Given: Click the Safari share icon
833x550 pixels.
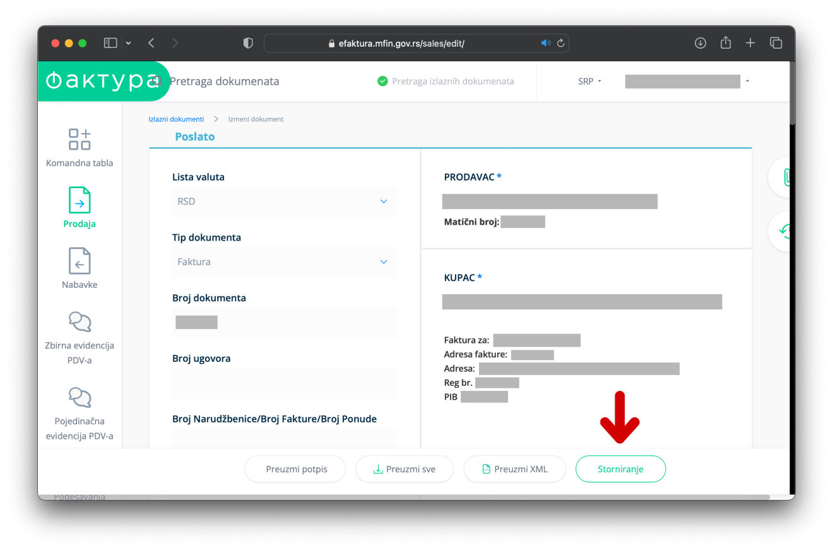Looking at the screenshot, I should (x=726, y=43).
